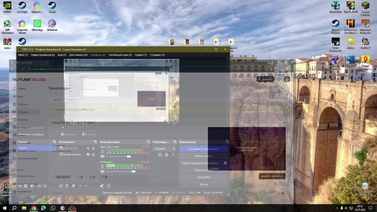377x212 pixels.
Task: Pop out the Transitions dock panel
Action: click(x=175, y=142)
